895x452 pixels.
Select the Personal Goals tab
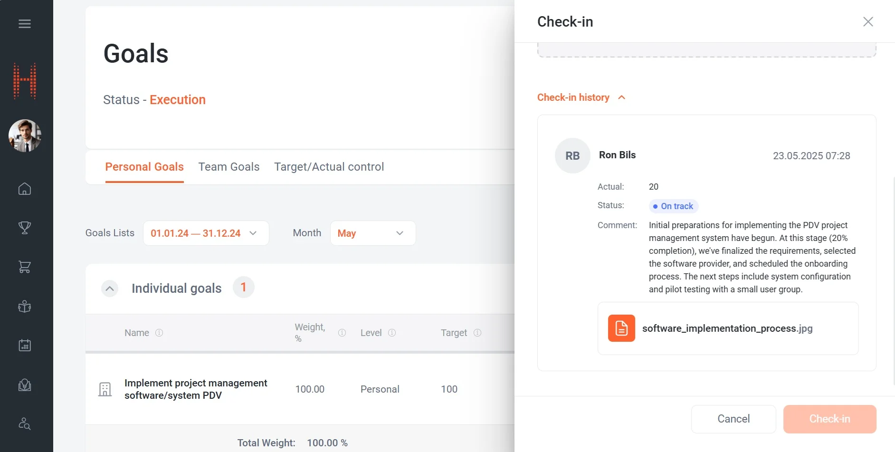144,167
